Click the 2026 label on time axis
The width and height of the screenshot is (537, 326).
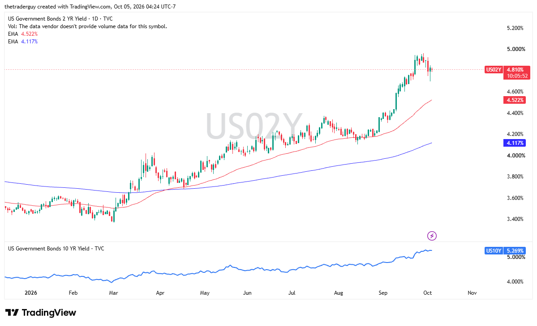[x=31, y=293]
